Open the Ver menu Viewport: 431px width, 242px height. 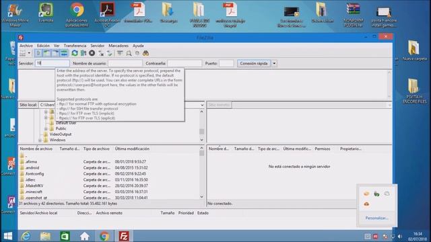(57, 46)
